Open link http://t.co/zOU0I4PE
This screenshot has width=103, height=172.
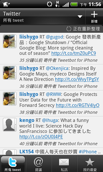tap(41, 137)
